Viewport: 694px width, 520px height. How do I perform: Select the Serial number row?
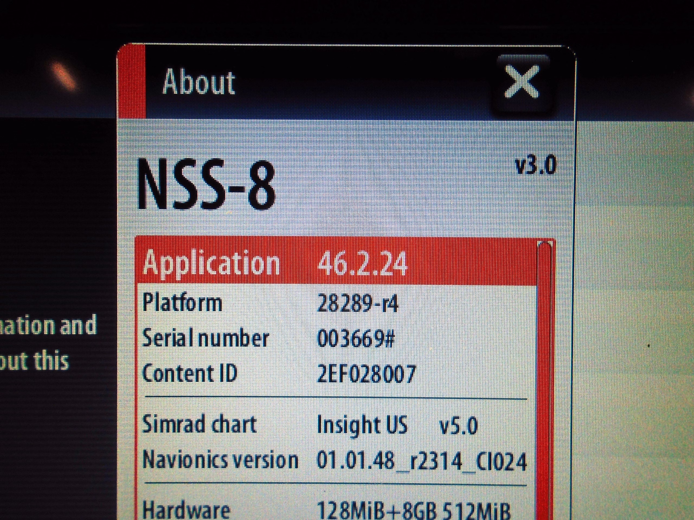click(336, 339)
